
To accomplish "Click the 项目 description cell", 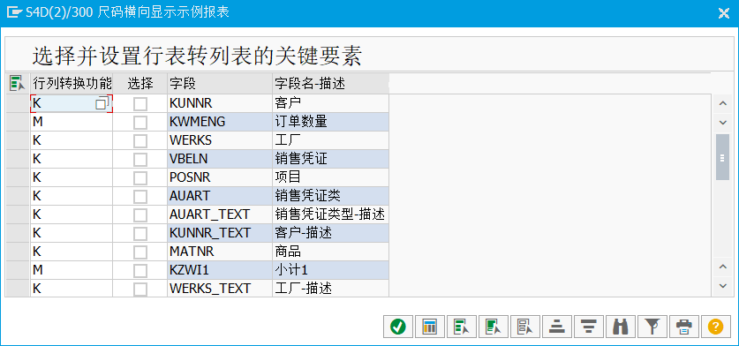I will pos(330,177).
